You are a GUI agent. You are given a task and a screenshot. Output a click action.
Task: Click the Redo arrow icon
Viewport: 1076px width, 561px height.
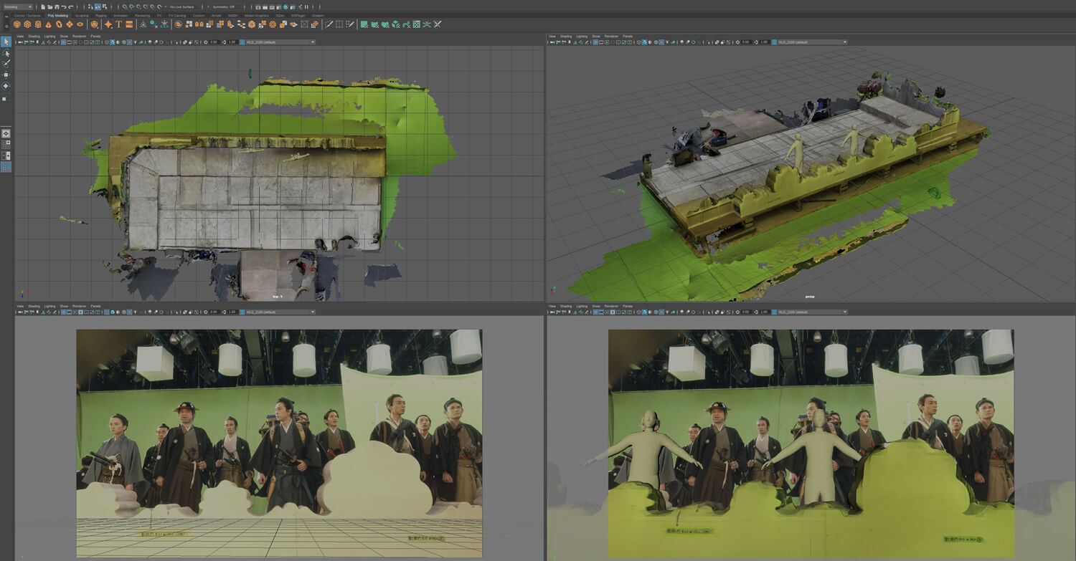70,6
